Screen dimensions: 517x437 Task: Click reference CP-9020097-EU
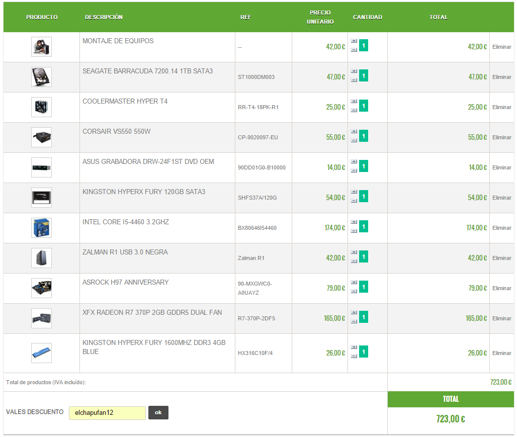[258, 137]
